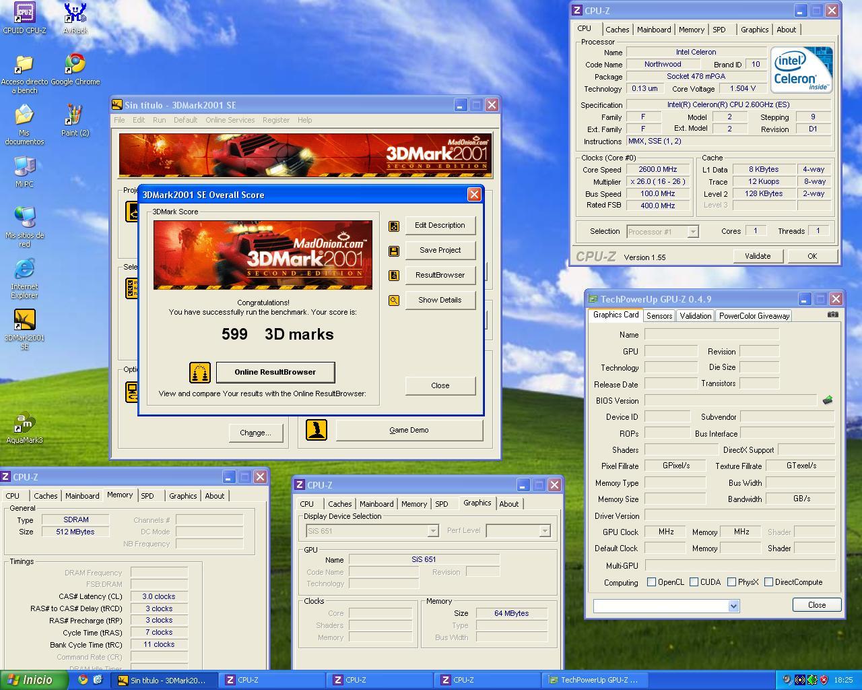Click the OK button in CPU-Z
This screenshot has width=862, height=690.
point(812,256)
